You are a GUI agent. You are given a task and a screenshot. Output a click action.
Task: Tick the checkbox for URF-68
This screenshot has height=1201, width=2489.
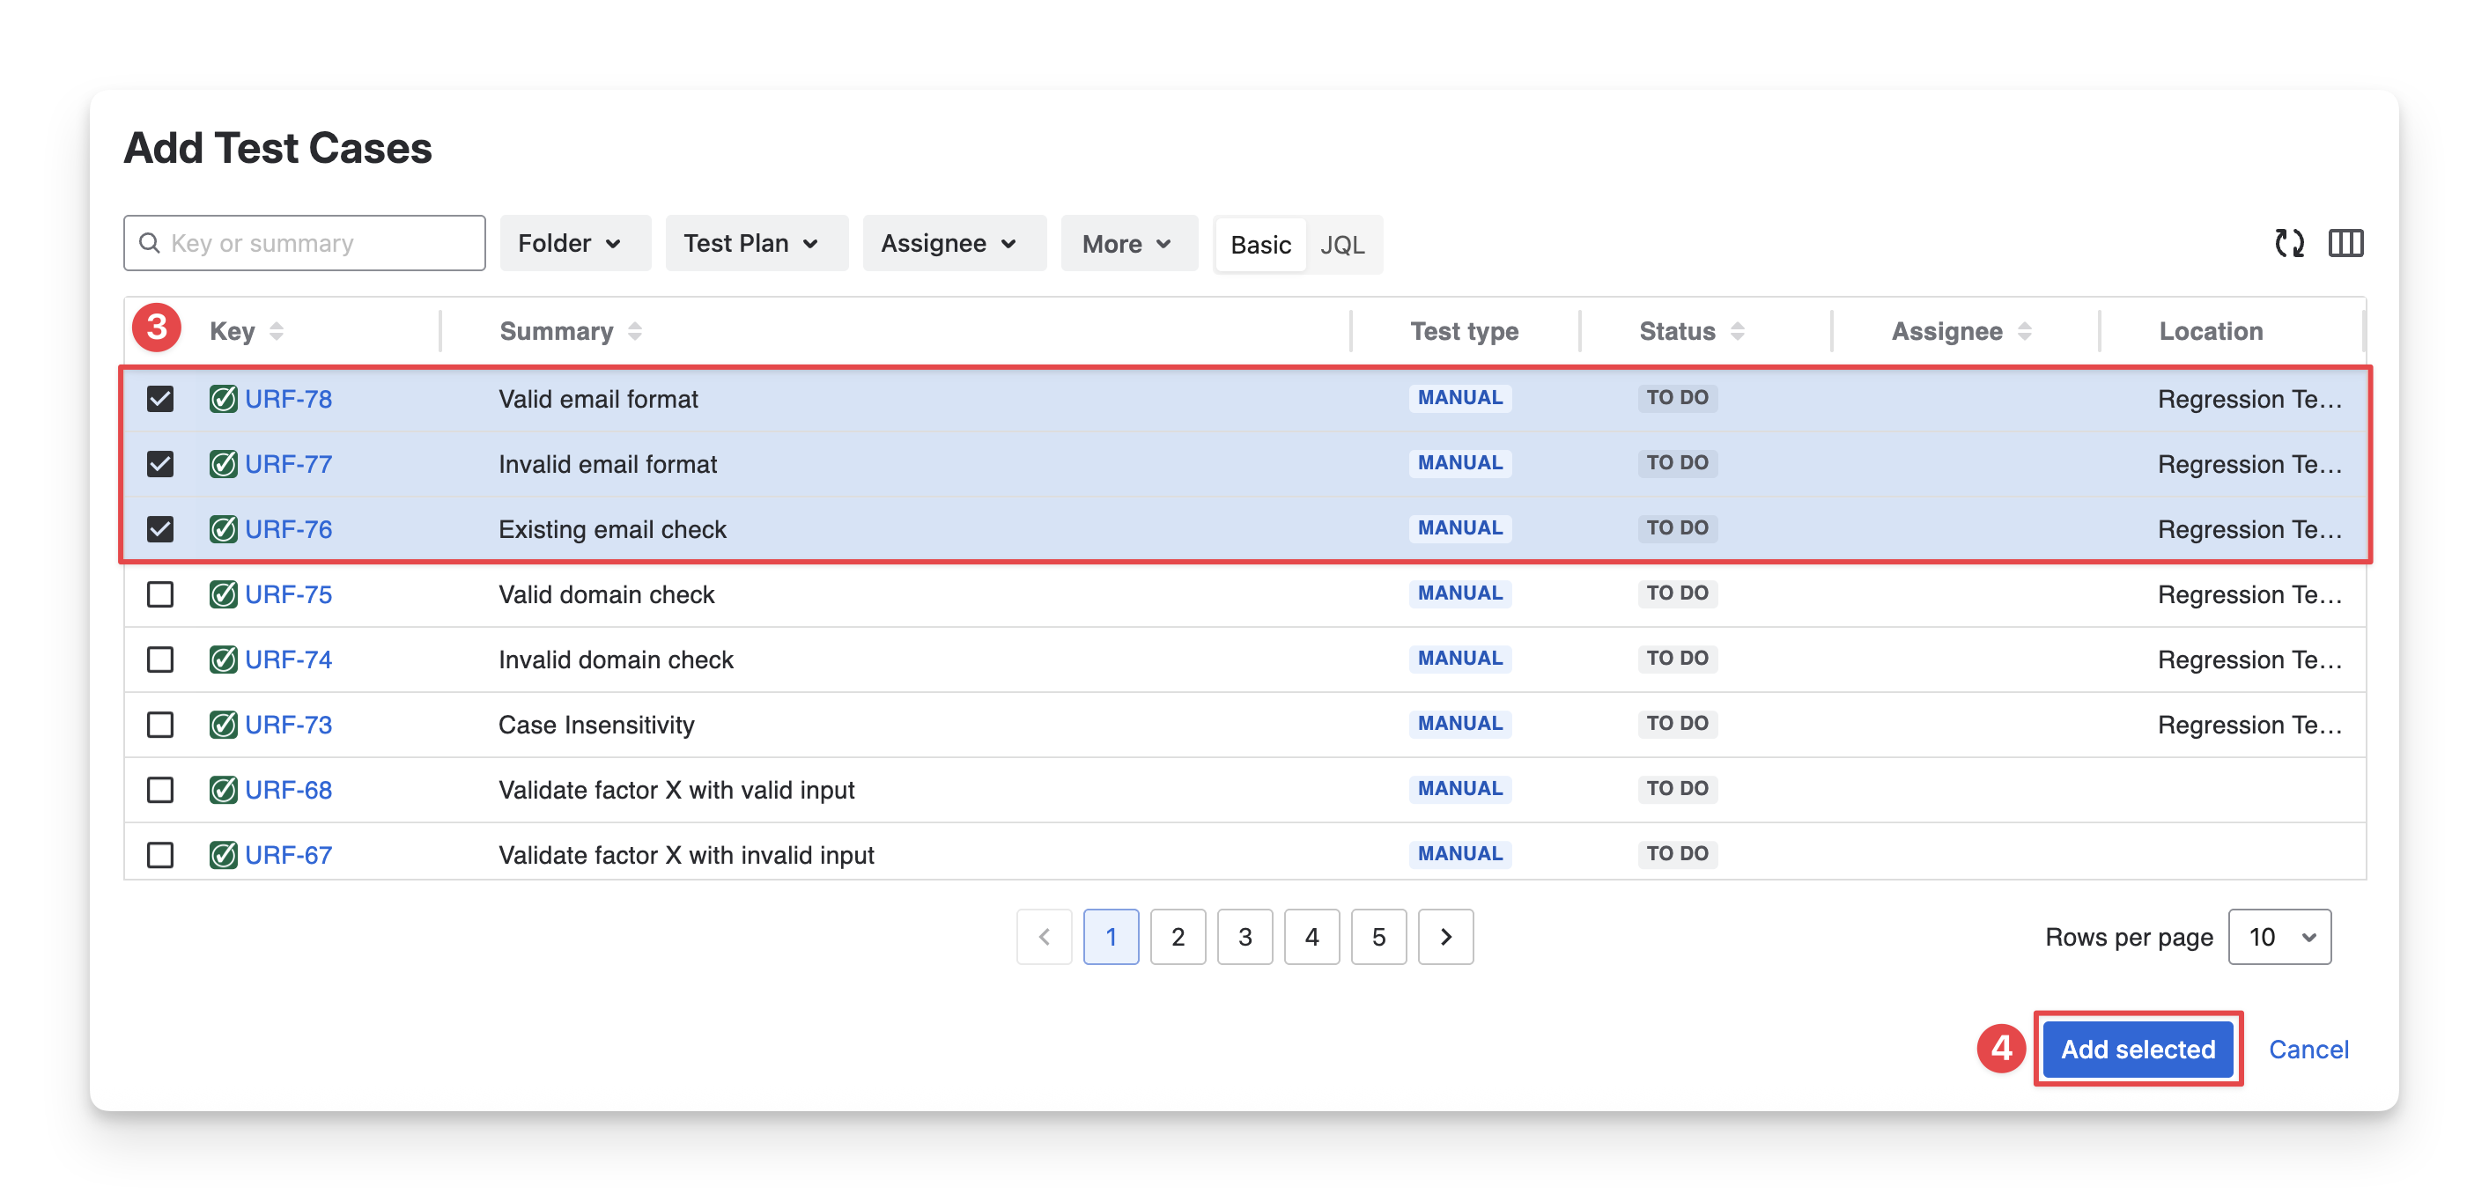click(160, 790)
